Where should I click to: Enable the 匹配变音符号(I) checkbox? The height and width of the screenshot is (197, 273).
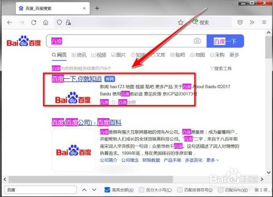pyautogui.click(x=180, y=190)
